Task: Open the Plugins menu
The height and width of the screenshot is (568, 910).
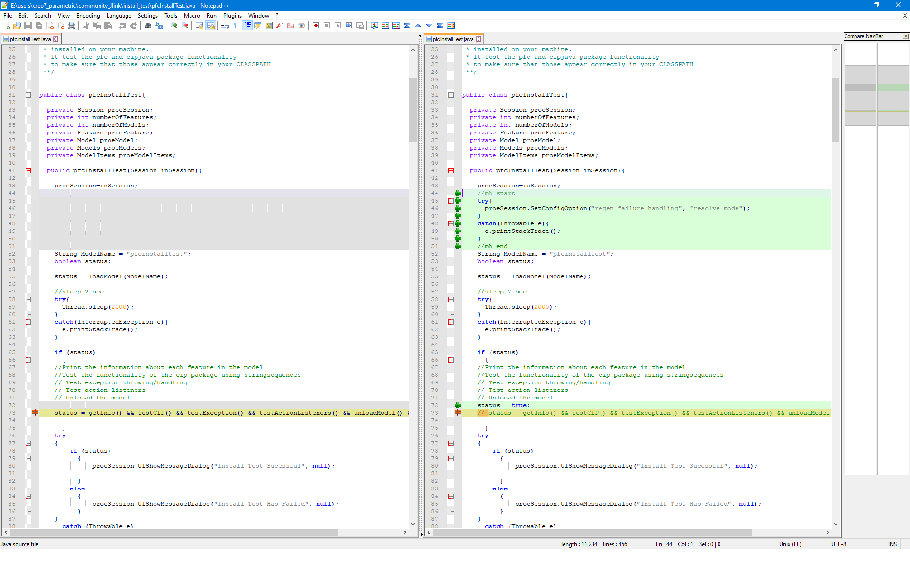Action: pyautogui.click(x=232, y=16)
